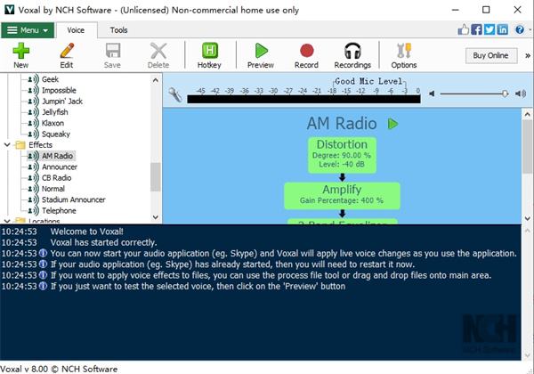Viewport: 534px width, 374px height.
Task: Click the Effects folder icon
Action: 20,145
